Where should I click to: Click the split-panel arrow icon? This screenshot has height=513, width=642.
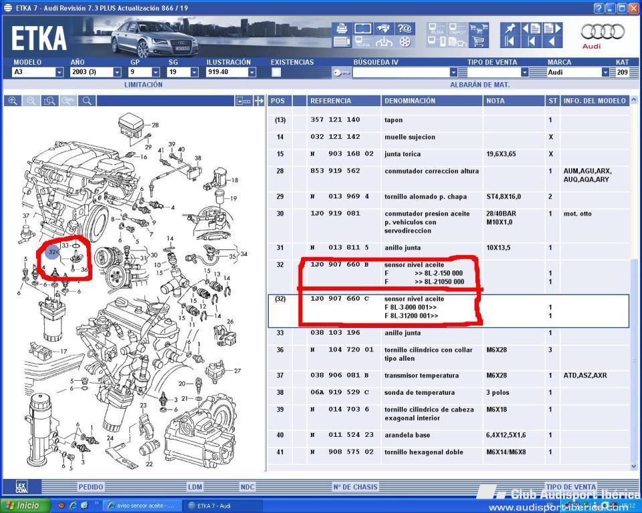(259, 101)
